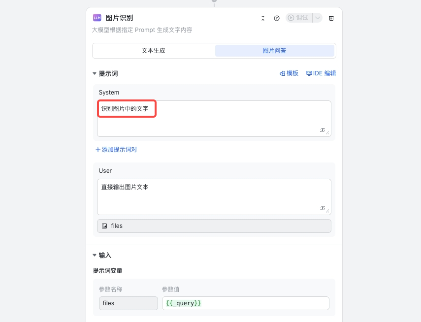Select the 图片问答 tab
The height and width of the screenshot is (322, 421).
tap(275, 51)
